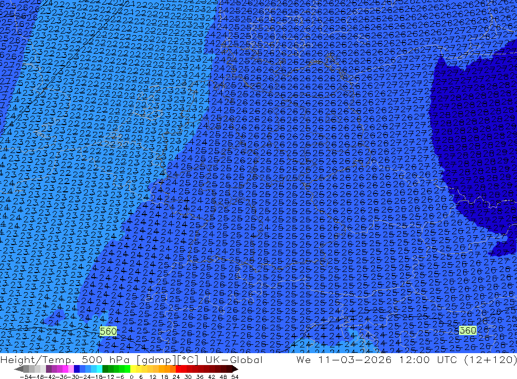Viewport: 517px width, 379px height.
Task: Pick the bright yellow legend swatch above 0
Action: 133,369
